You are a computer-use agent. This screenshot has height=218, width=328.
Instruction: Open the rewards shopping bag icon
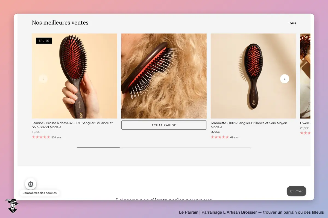coord(31,184)
